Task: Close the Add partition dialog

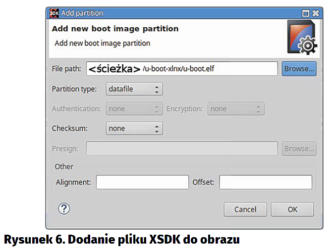Action: point(315,13)
